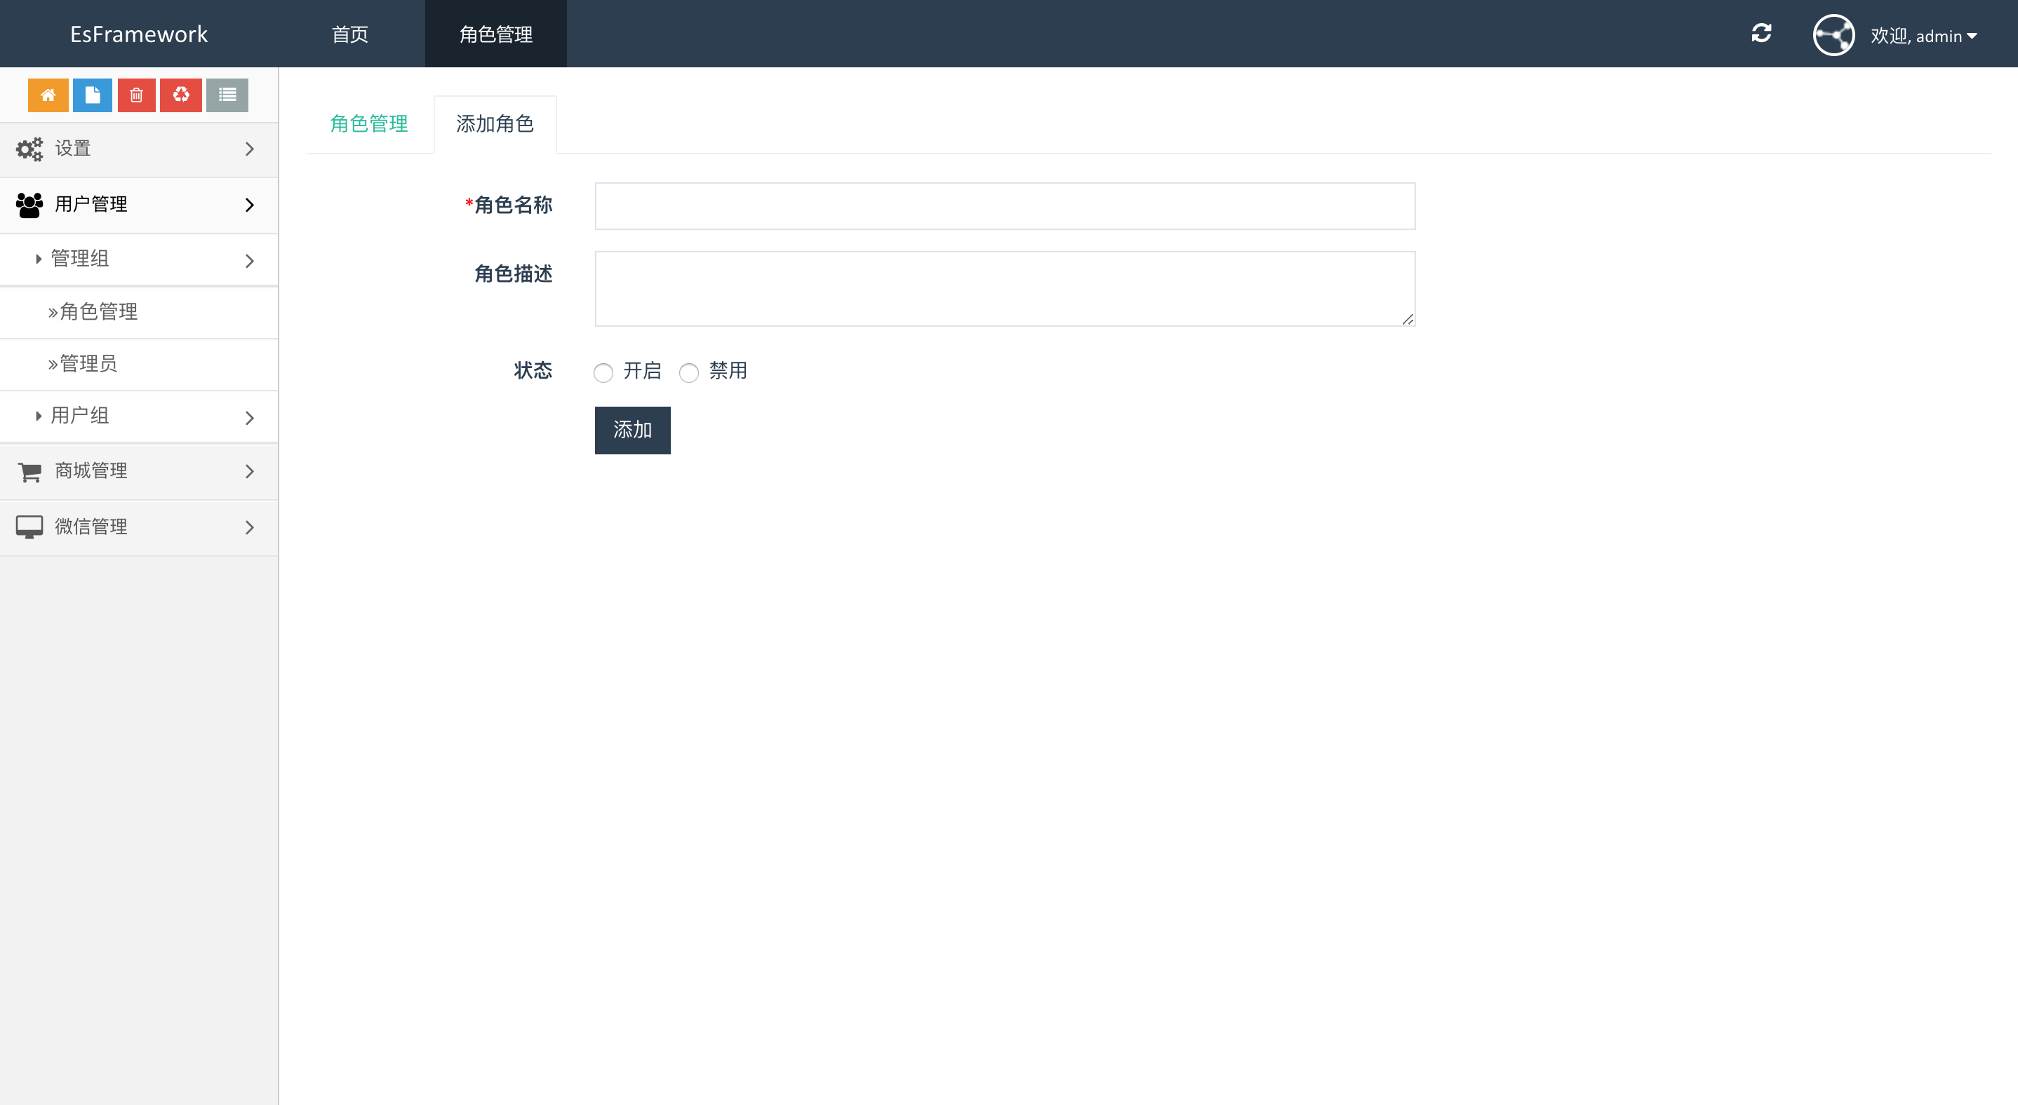Expand the 设置 sidebar section
Image resolution: width=2018 pixels, height=1105 pixels.
pos(139,149)
